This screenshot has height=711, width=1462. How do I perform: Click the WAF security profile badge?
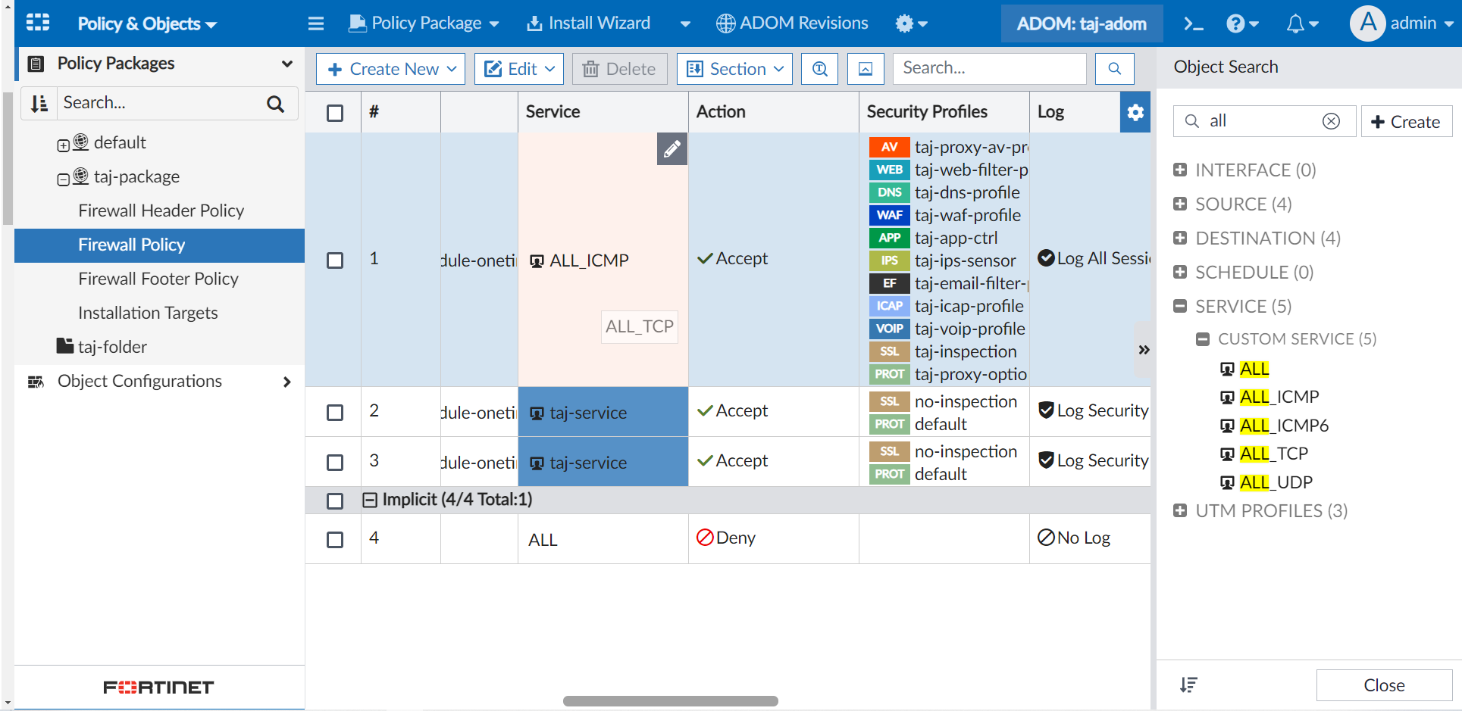(x=890, y=215)
